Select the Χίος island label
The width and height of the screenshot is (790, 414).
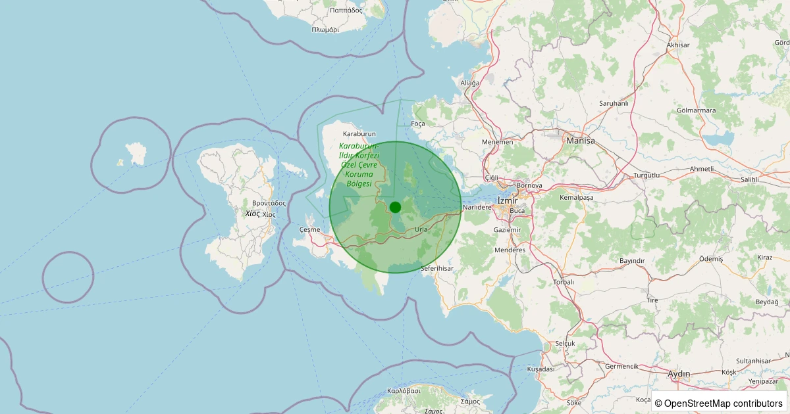coord(251,214)
